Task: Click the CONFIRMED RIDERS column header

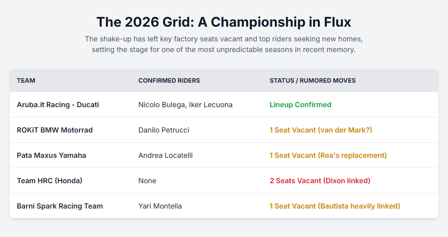Action: (169, 80)
